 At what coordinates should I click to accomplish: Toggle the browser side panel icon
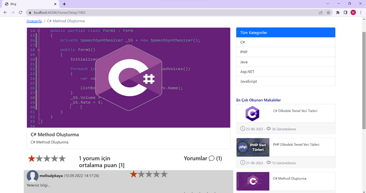coord(345,13)
